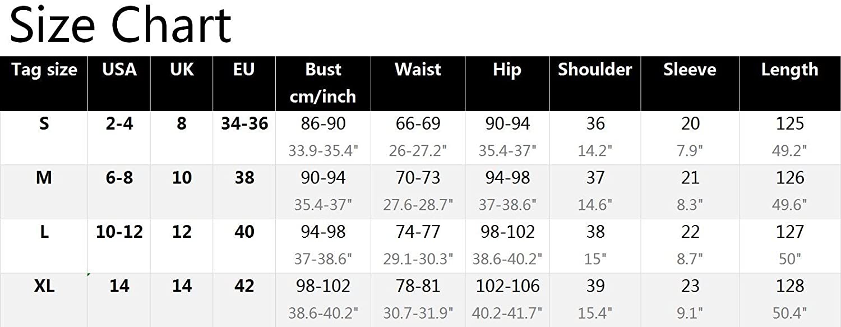Click the USA size 10-12 cell
This screenshot has width=841, height=327.
click(119, 232)
